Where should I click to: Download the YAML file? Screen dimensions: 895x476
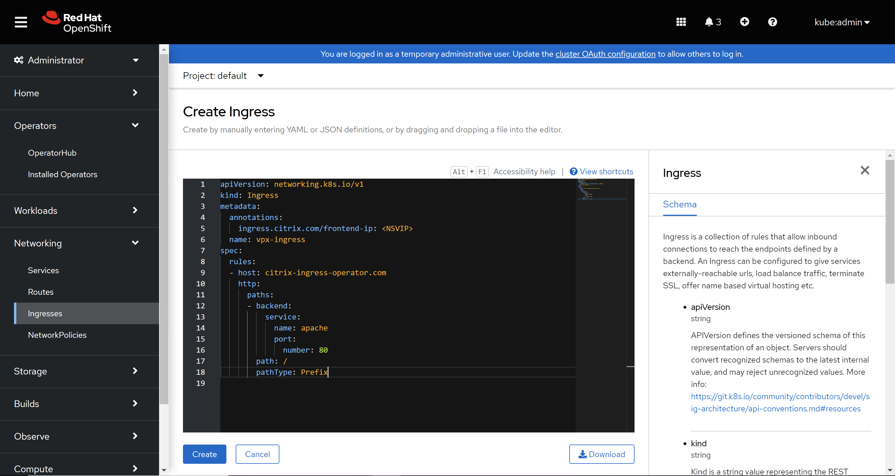click(601, 454)
